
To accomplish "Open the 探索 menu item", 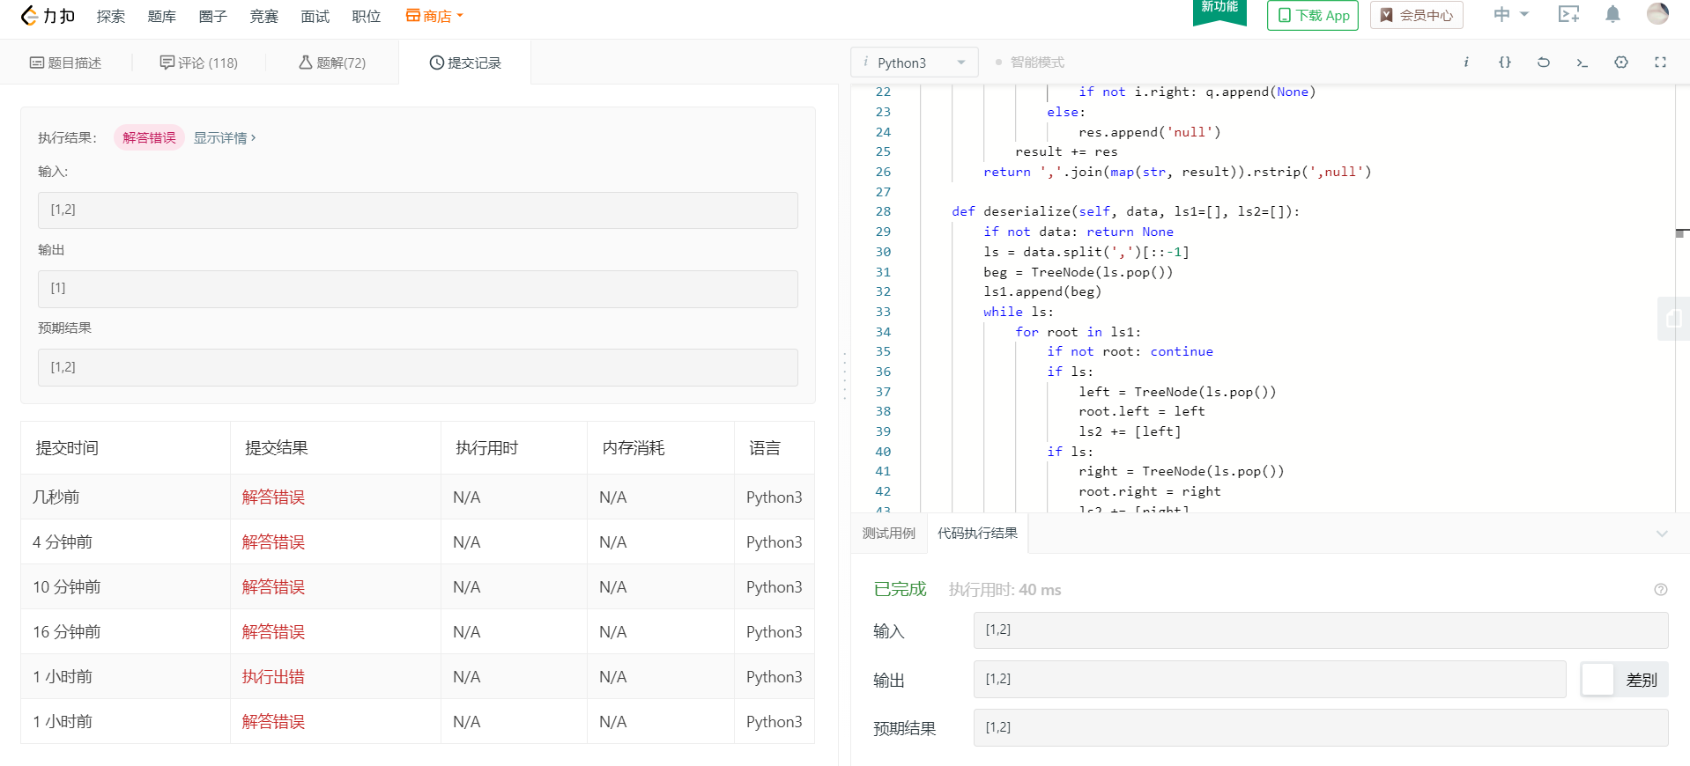I will point(111,16).
